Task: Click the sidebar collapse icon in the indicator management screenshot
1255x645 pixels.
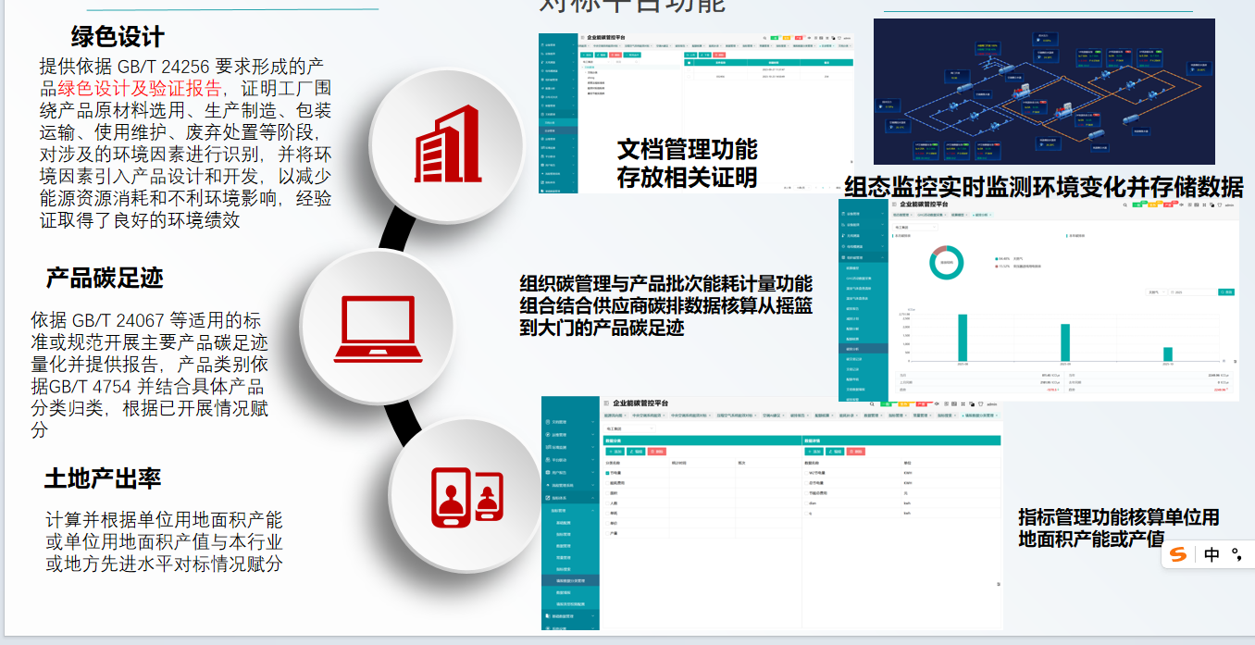Action: coord(605,403)
